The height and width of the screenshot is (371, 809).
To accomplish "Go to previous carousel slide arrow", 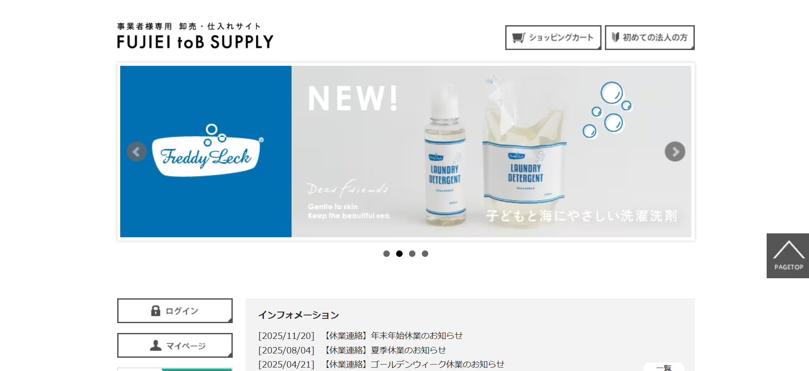I will pyautogui.click(x=137, y=152).
